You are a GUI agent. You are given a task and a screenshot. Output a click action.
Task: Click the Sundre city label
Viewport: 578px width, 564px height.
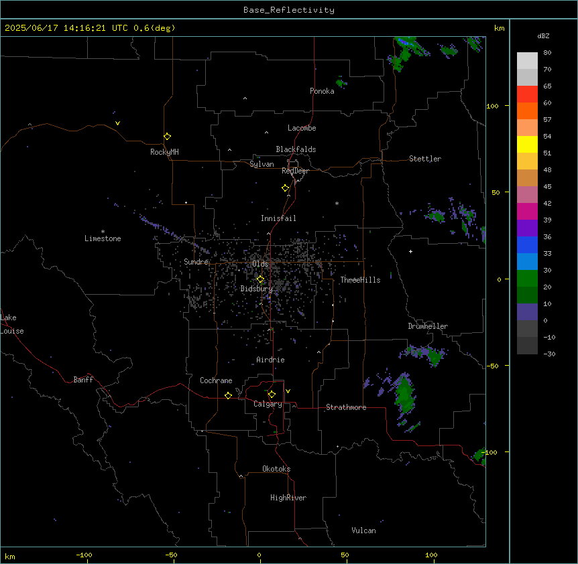tap(196, 262)
